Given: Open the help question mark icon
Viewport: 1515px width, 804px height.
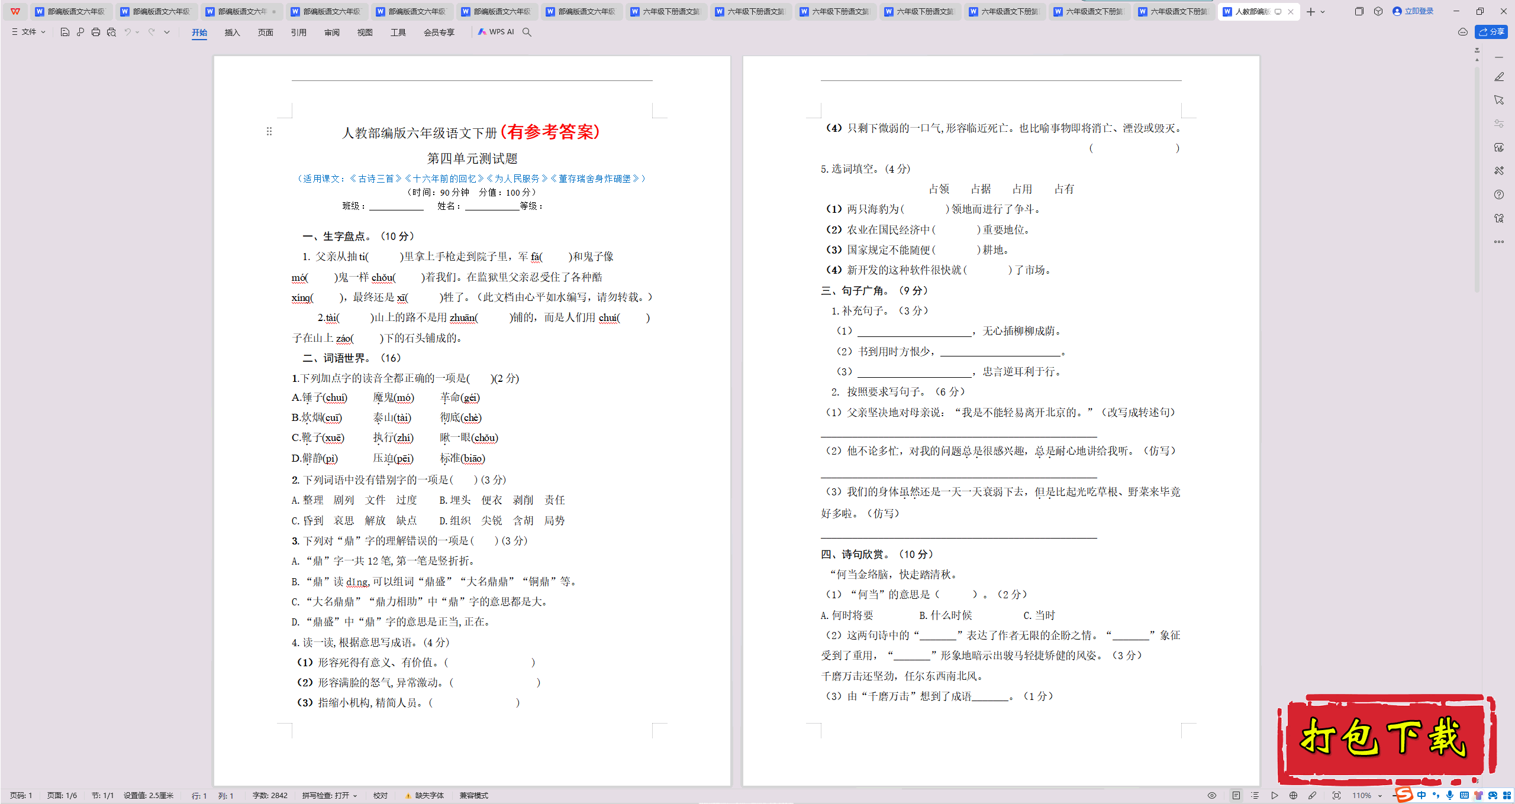Looking at the screenshot, I should (x=1498, y=194).
